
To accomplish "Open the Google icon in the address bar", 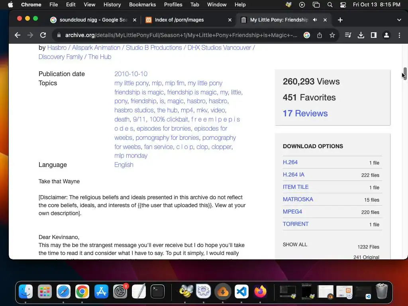I will click(x=307, y=35).
